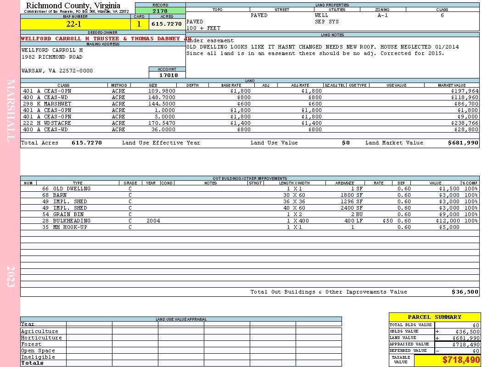Viewport: 482px width, 367px height.
Task: Select the deeded owner name in red
Action: click(x=106, y=39)
